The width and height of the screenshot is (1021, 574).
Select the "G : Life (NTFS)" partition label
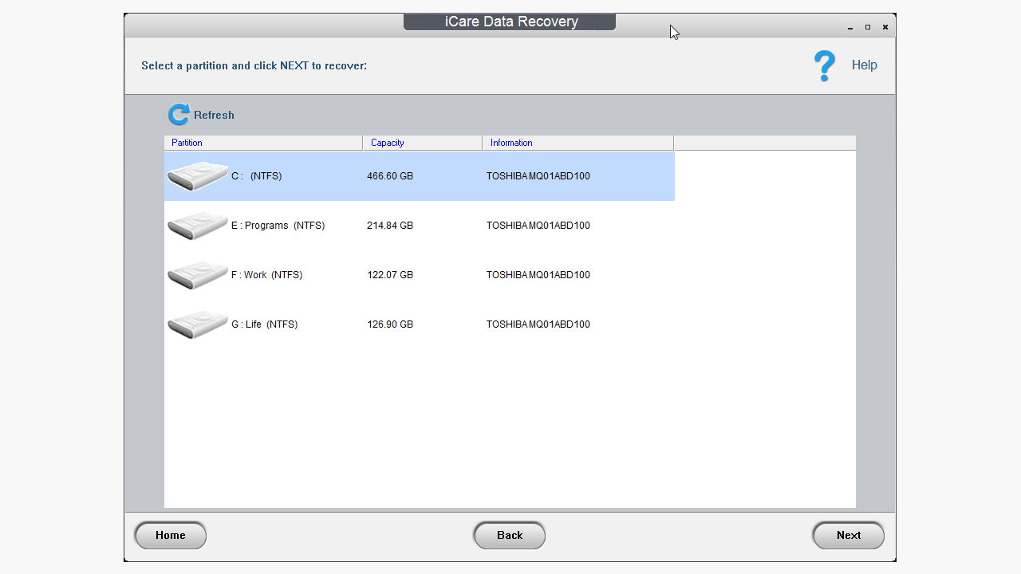click(265, 324)
